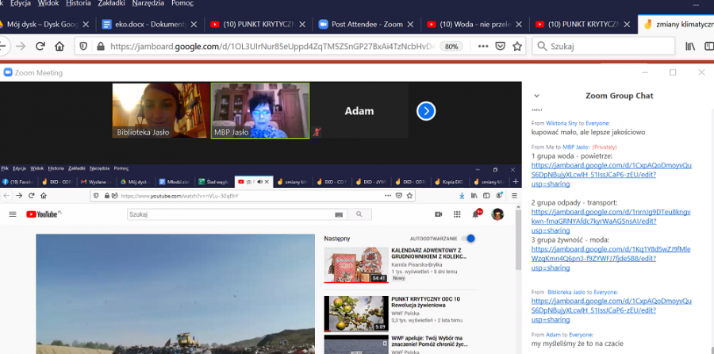Viewport: 714px width, 354px height.
Task: Open the WWF apeluje video title
Action: (x=428, y=341)
